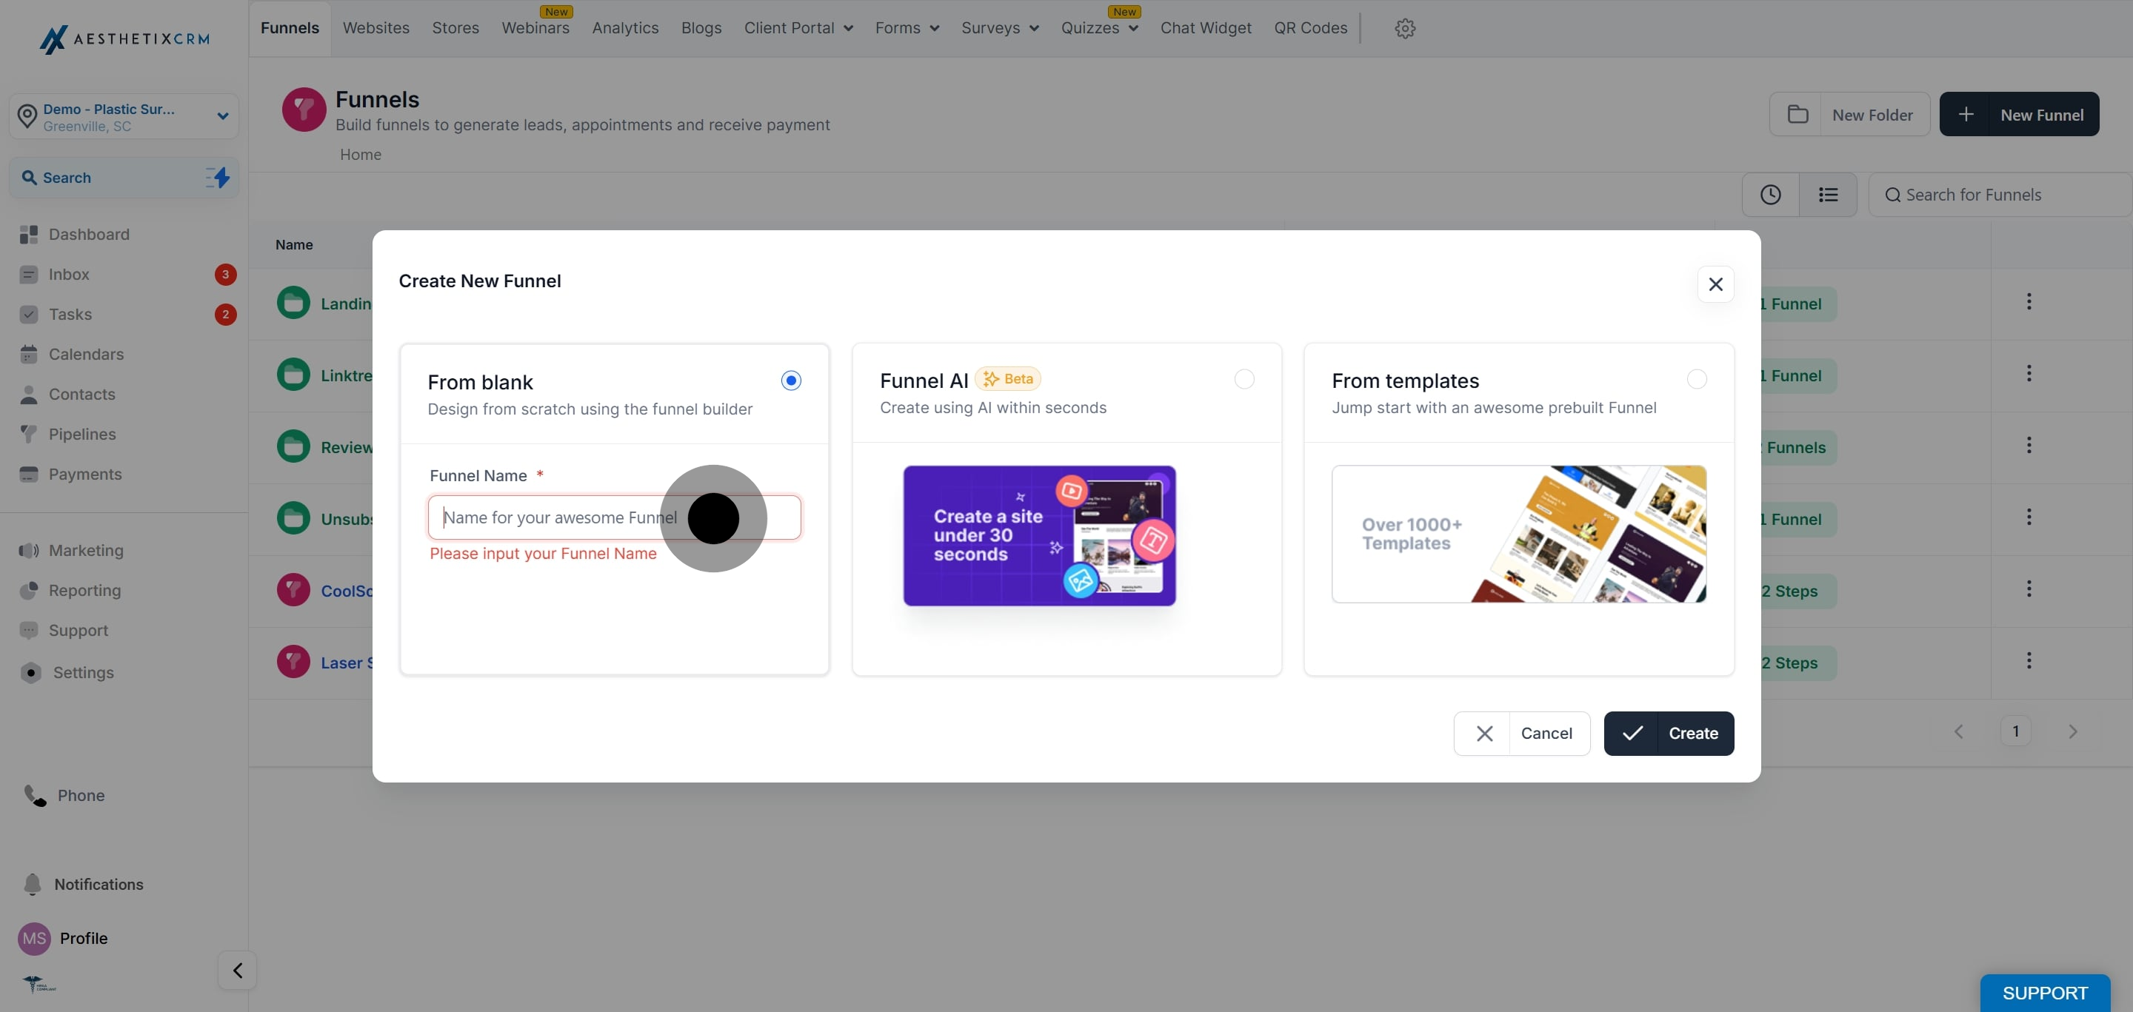The height and width of the screenshot is (1012, 2133).
Task: Open Notifications bell in sidebar
Action: pos(33,884)
